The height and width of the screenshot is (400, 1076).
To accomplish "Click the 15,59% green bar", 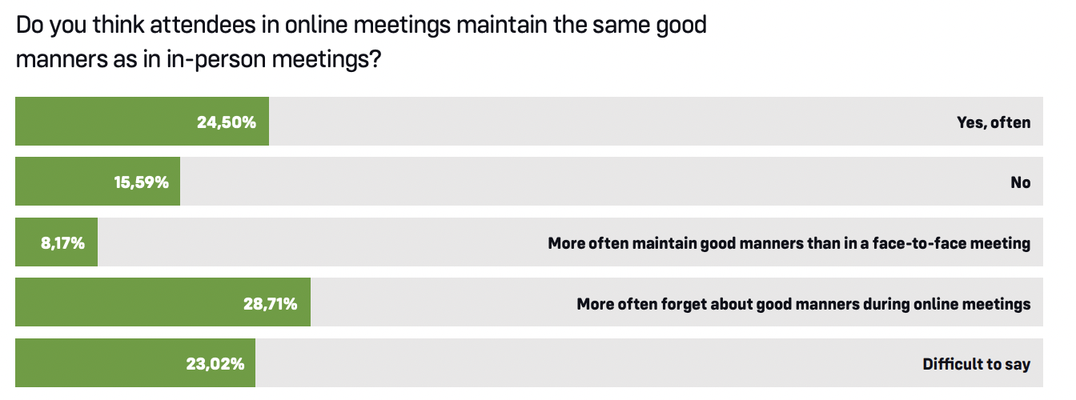I will [x=98, y=182].
